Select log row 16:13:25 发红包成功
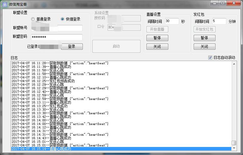Screen dimensions: 243x155 click(x=121, y=106)
